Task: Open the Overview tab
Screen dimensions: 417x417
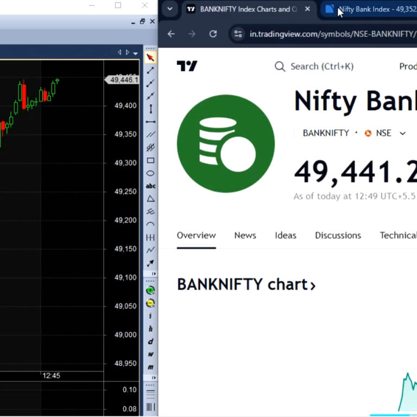Action: click(x=196, y=235)
